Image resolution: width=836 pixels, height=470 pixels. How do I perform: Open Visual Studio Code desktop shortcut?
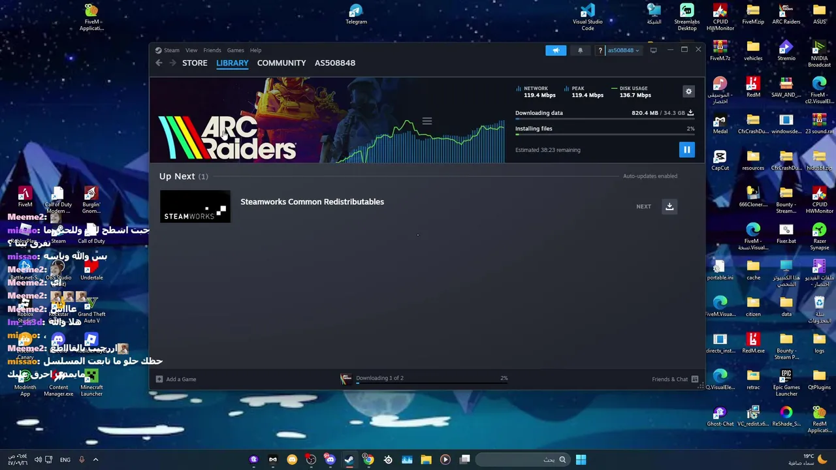[588, 17]
